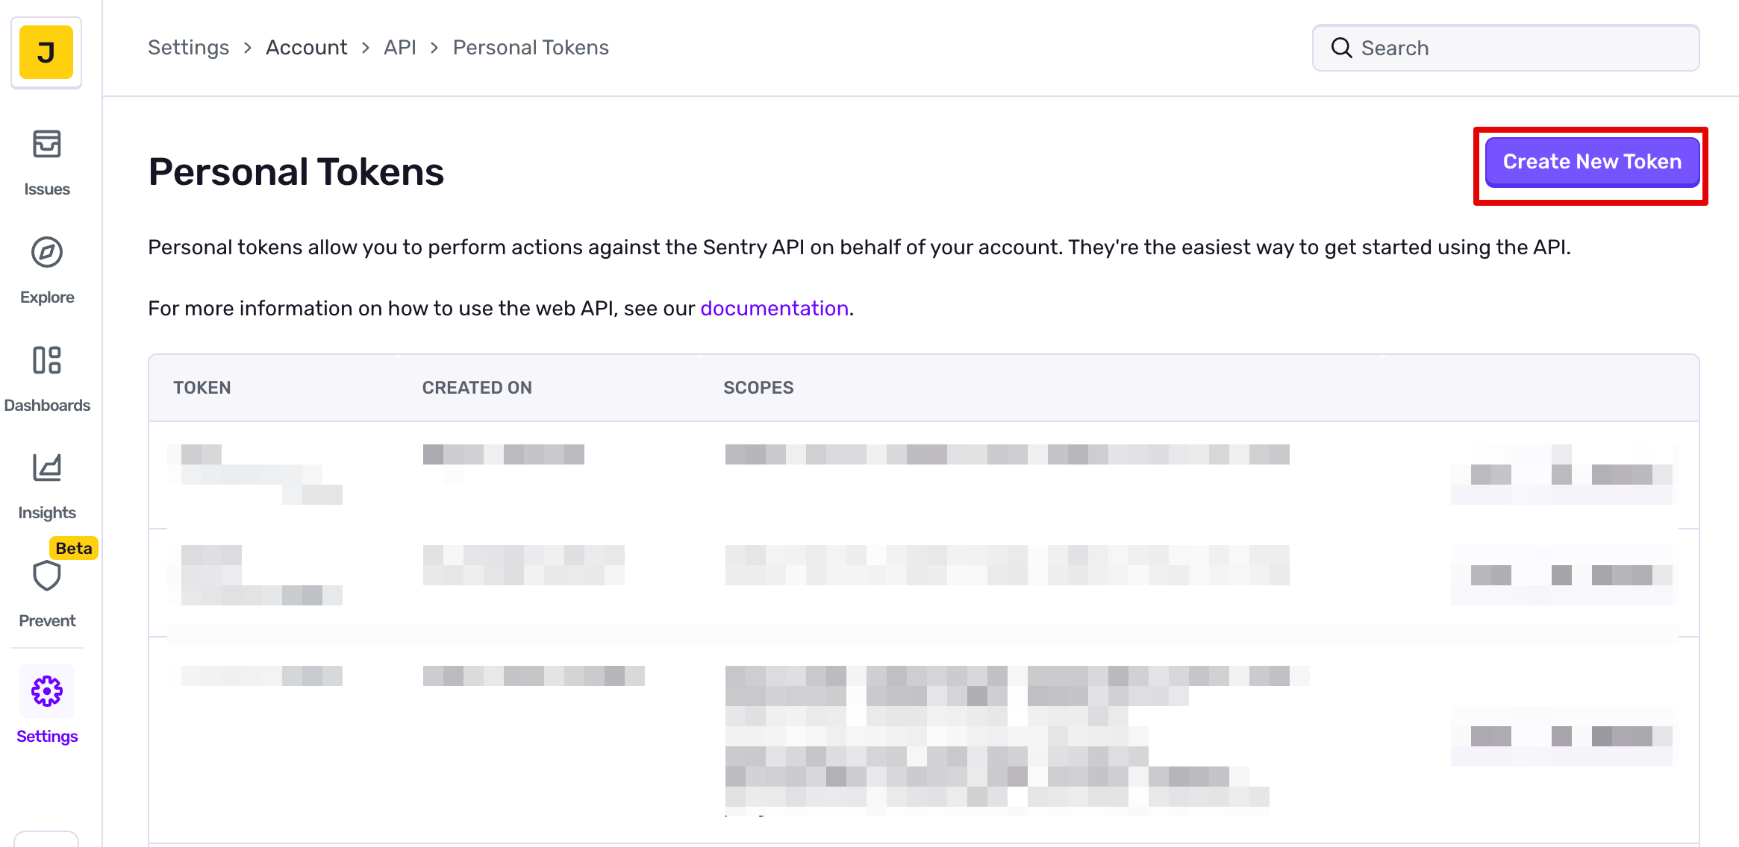Open Insights chart icon in sidebar

pyautogui.click(x=46, y=469)
